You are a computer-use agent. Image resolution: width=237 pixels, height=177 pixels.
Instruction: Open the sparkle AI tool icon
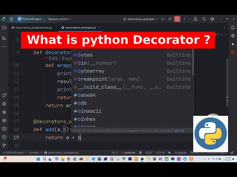click(x=233, y=44)
